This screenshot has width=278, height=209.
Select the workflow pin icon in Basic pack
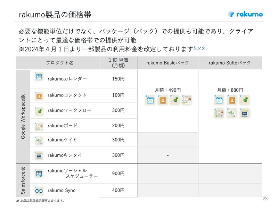175,100
